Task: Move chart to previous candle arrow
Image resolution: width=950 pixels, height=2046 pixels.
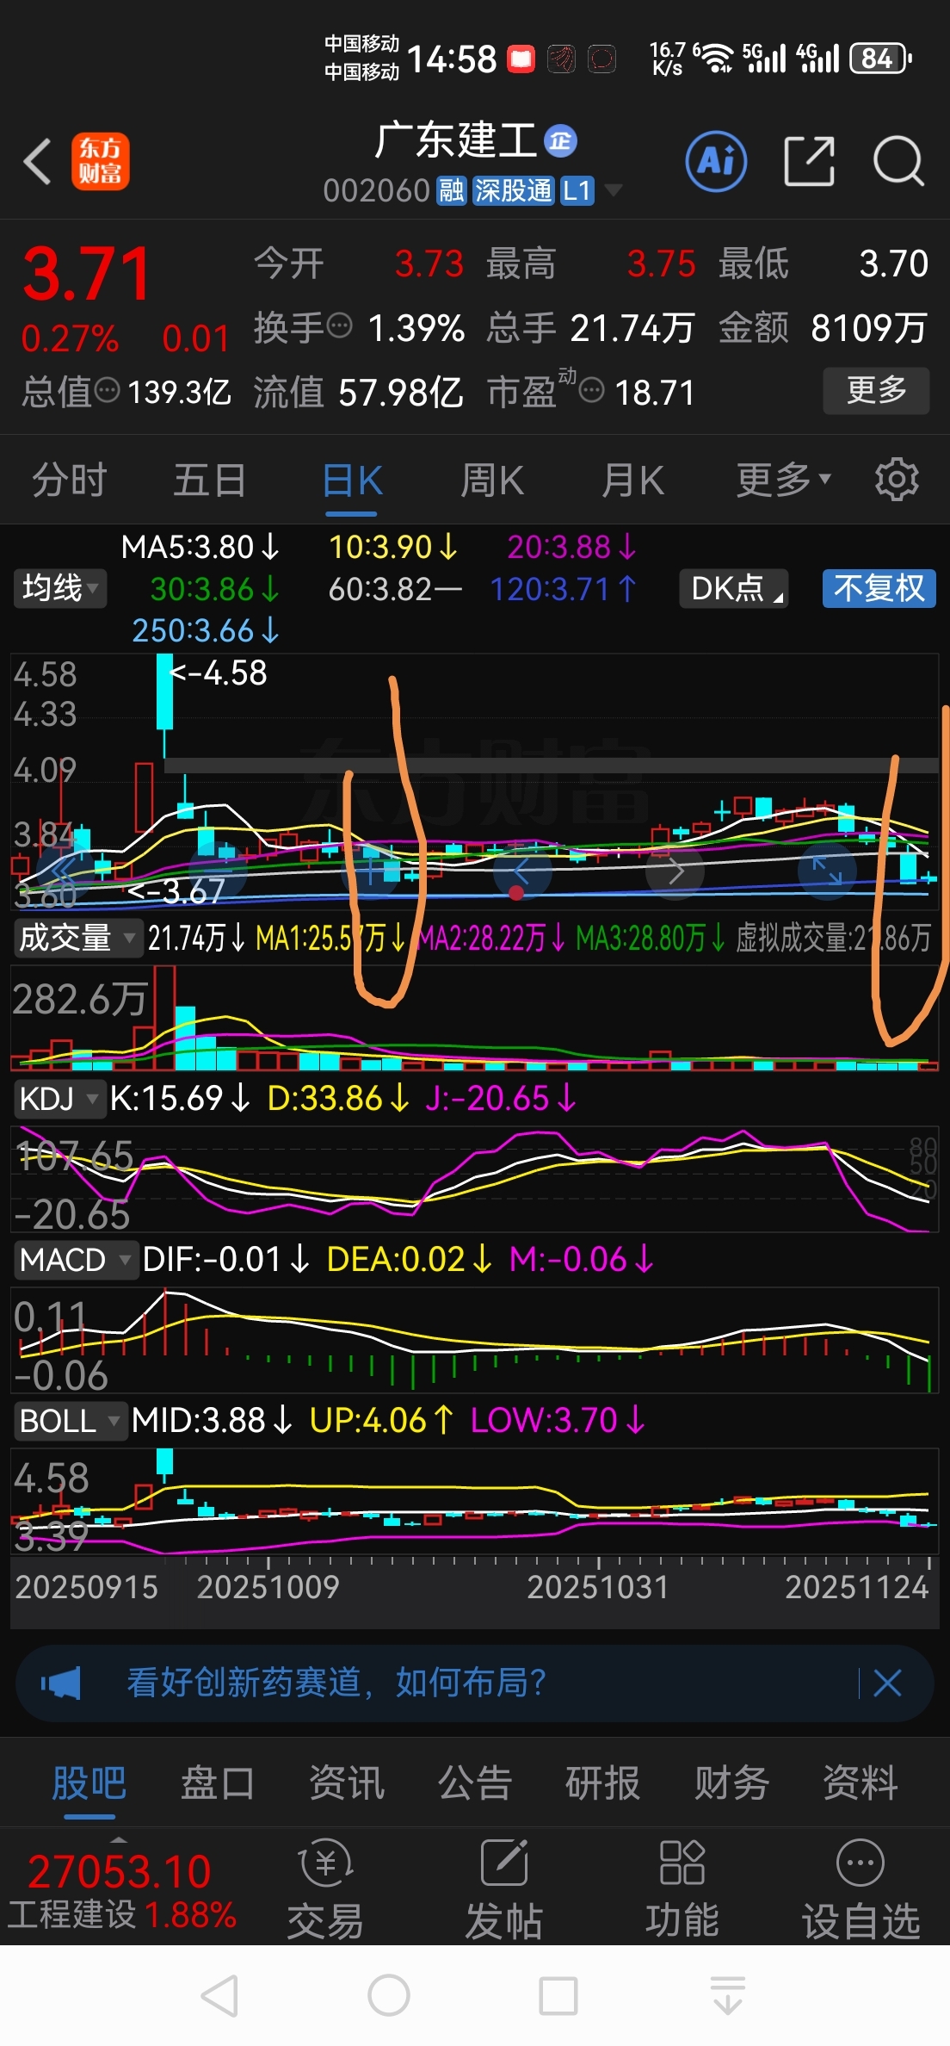Action: coord(521,871)
